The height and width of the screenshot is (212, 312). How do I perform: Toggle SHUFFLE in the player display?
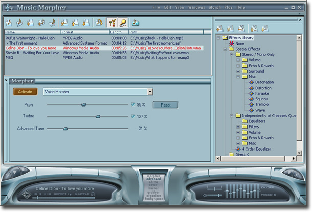click(84, 194)
